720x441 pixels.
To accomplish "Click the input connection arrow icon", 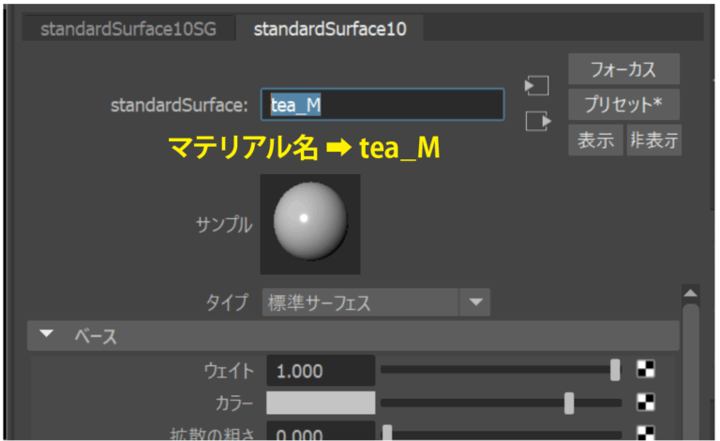I will point(536,86).
